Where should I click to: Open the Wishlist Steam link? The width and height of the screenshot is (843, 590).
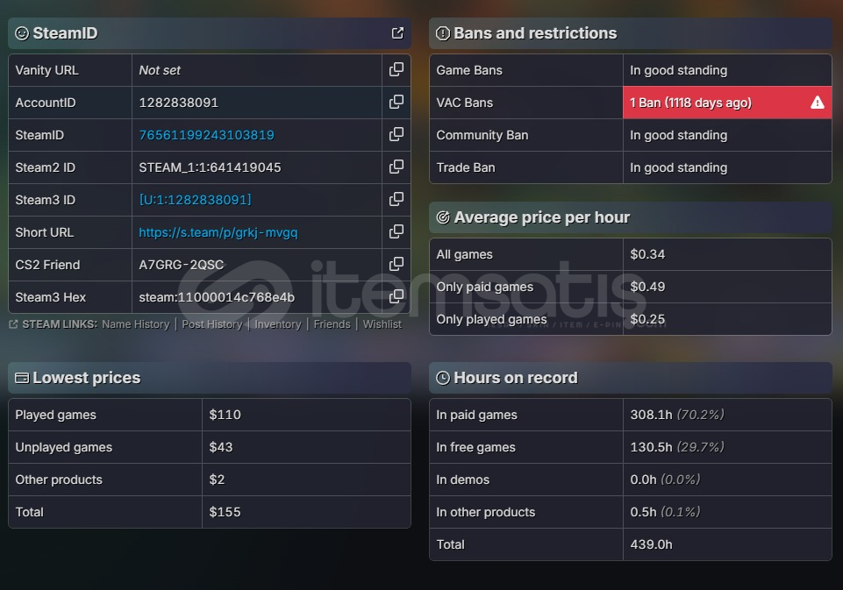pyautogui.click(x=382, y=324)
